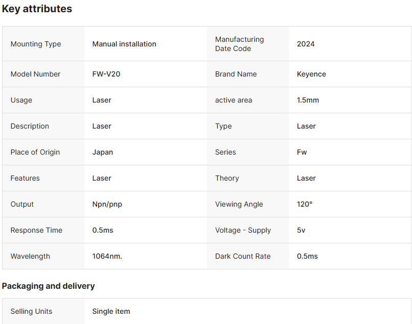Screen dimensions: 412x324
Task: Click the Packaging and delivery heading
Action: tap(49, 286)
